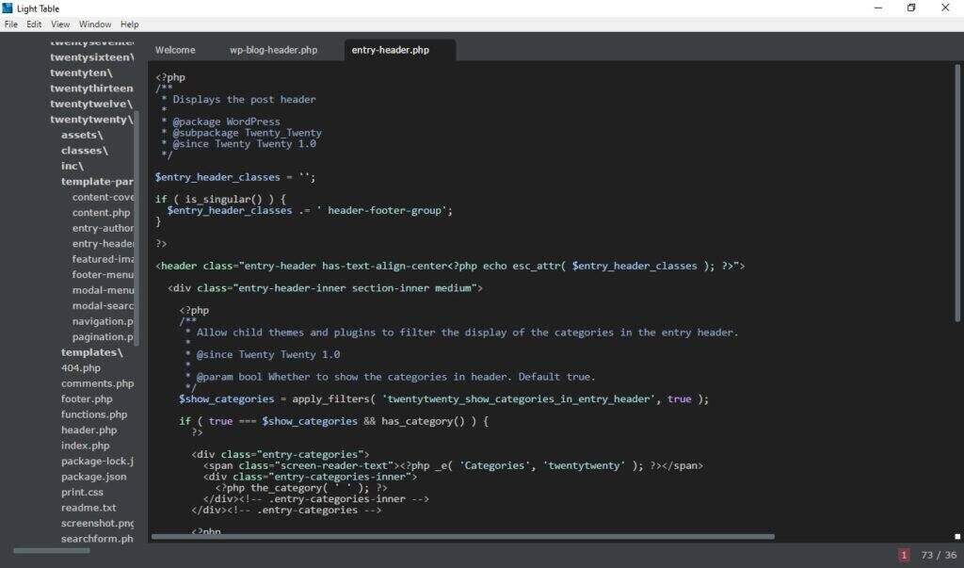The height and width of the screenshot is (568, 964).
Task: Click the editor's vertical scrollbar
Action: [x=958, y=188]
